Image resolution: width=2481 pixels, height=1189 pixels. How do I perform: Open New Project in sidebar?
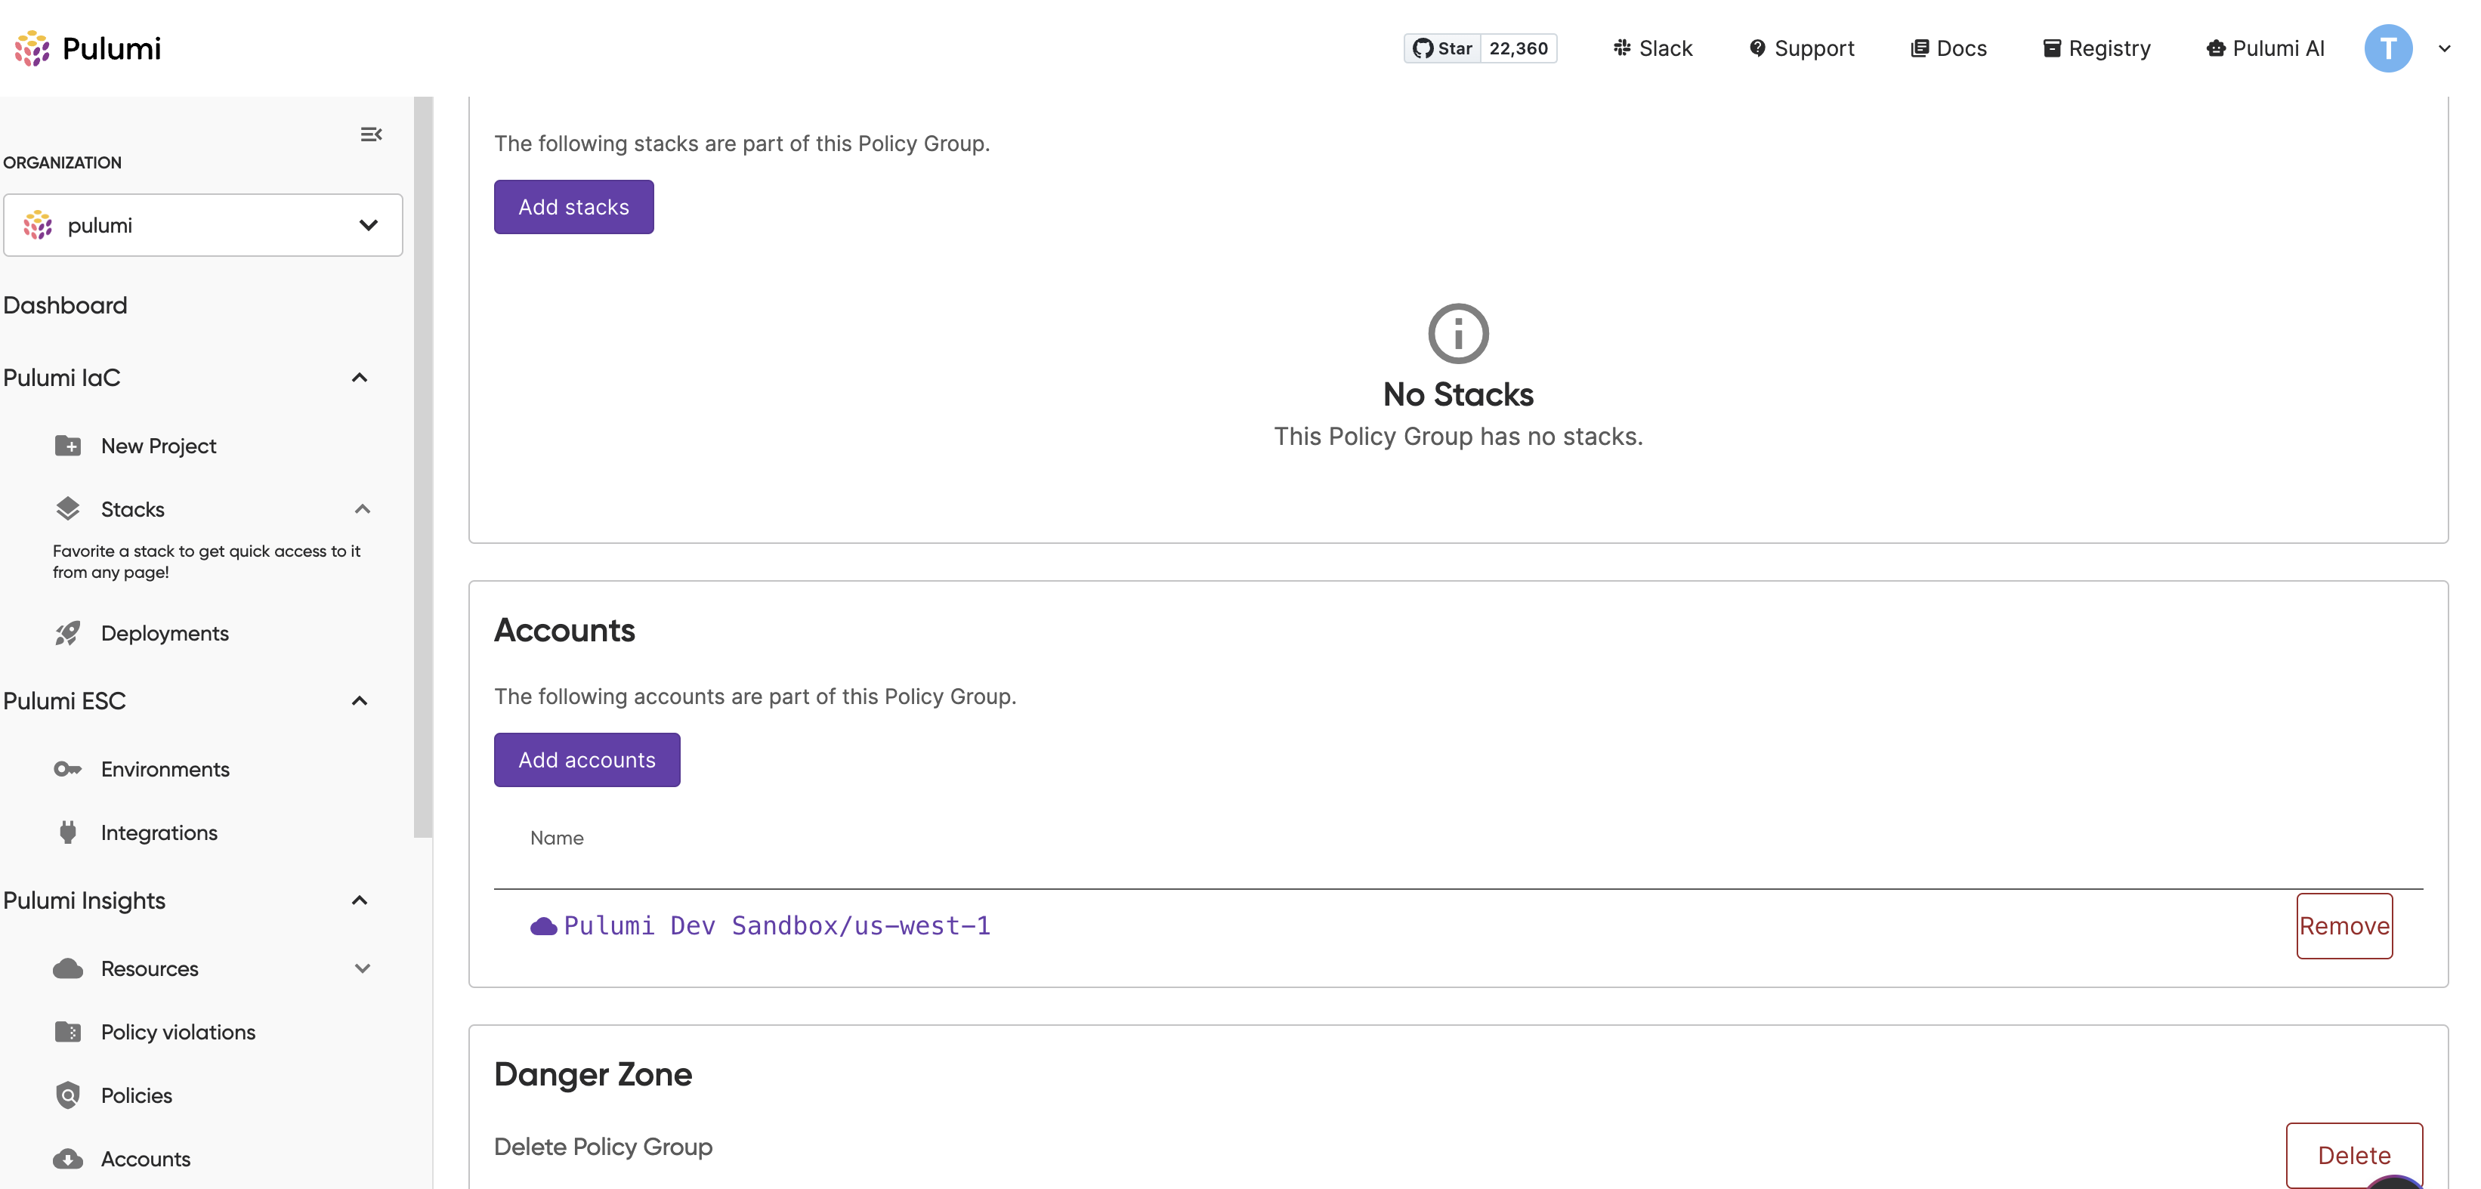pyautogui.click(x=159, y=446)
